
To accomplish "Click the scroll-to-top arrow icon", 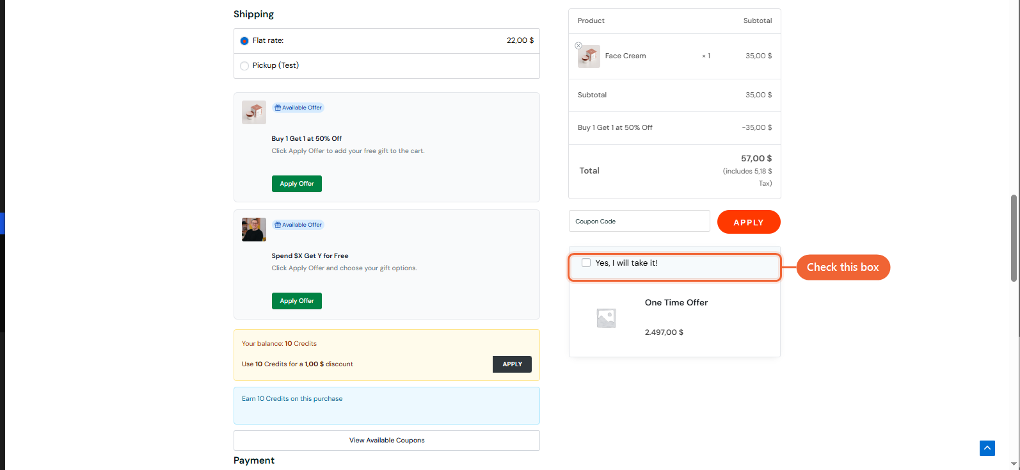I will point(987,448).
